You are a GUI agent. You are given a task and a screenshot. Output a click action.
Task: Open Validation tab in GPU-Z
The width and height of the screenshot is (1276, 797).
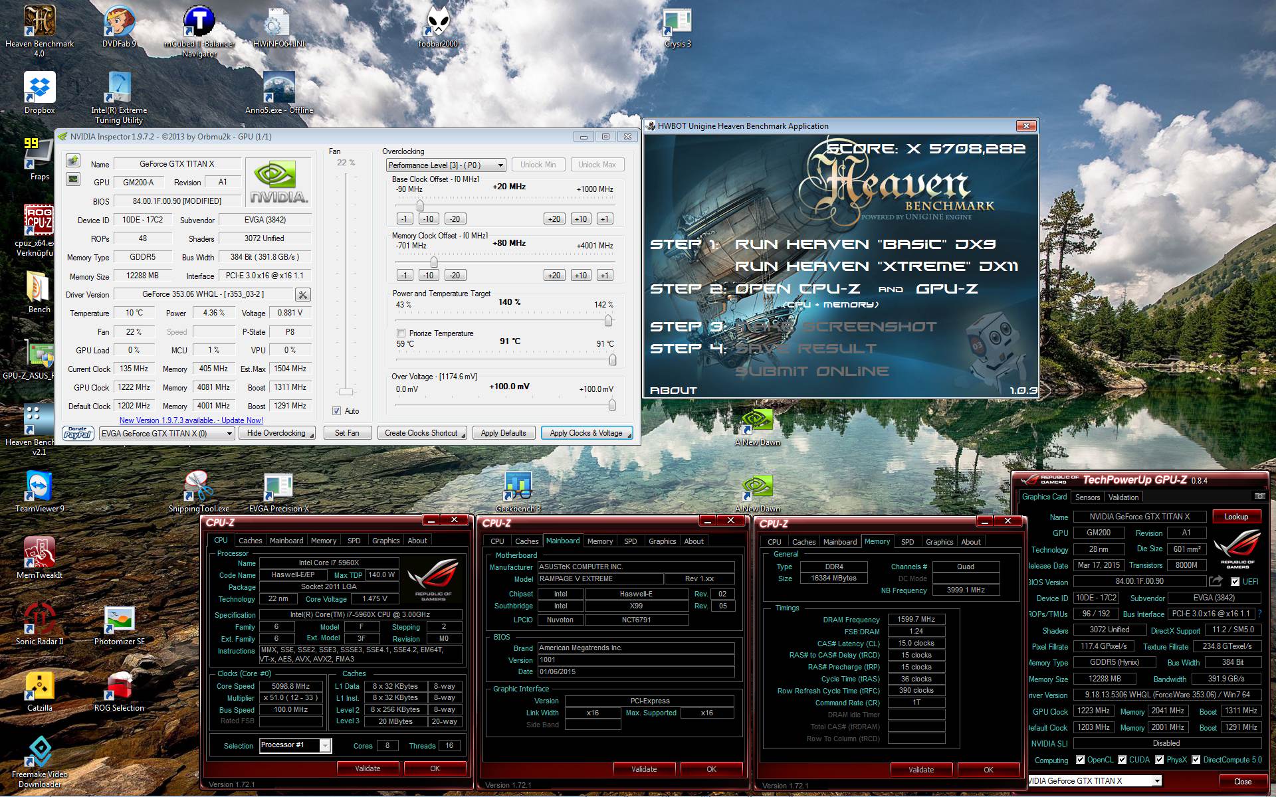pos(1123,497)
